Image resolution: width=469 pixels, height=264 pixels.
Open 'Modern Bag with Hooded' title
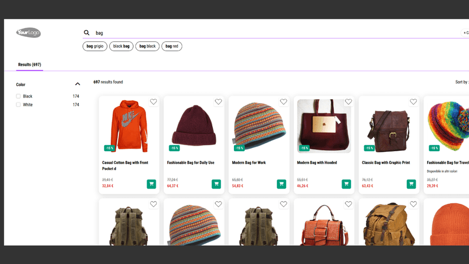coord(317,163)
